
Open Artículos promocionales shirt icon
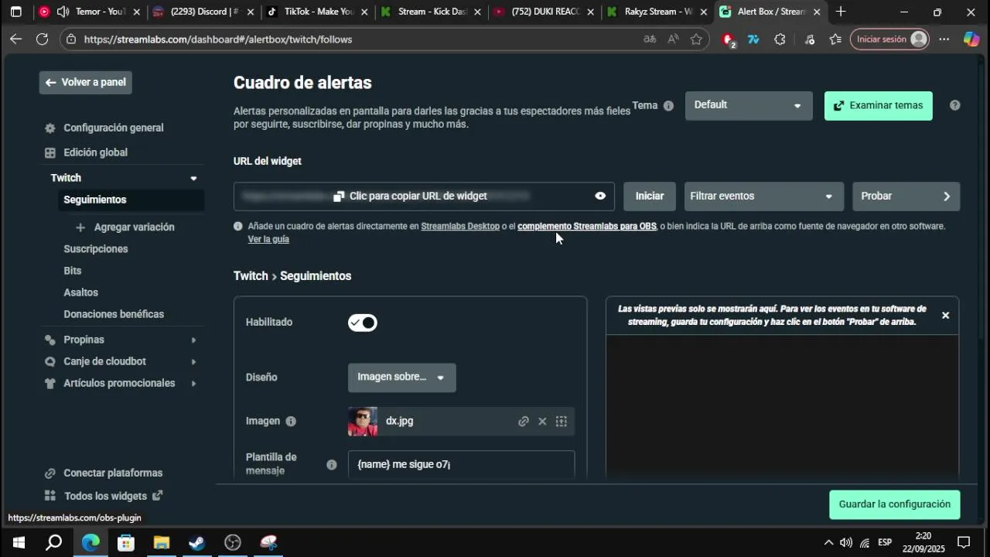click(x=50, y=383)
